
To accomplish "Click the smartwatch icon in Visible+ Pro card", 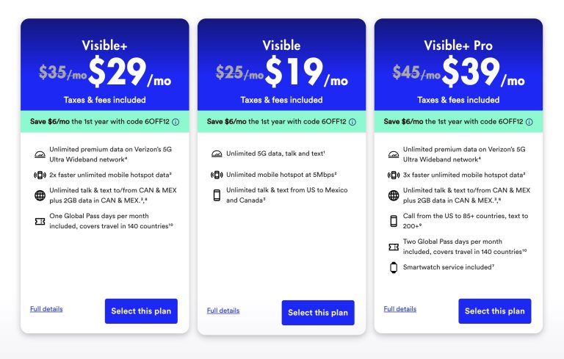I will (393, 267).
